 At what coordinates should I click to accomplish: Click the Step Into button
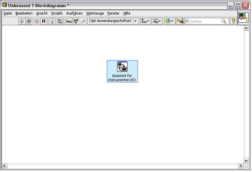pos(69,21)
